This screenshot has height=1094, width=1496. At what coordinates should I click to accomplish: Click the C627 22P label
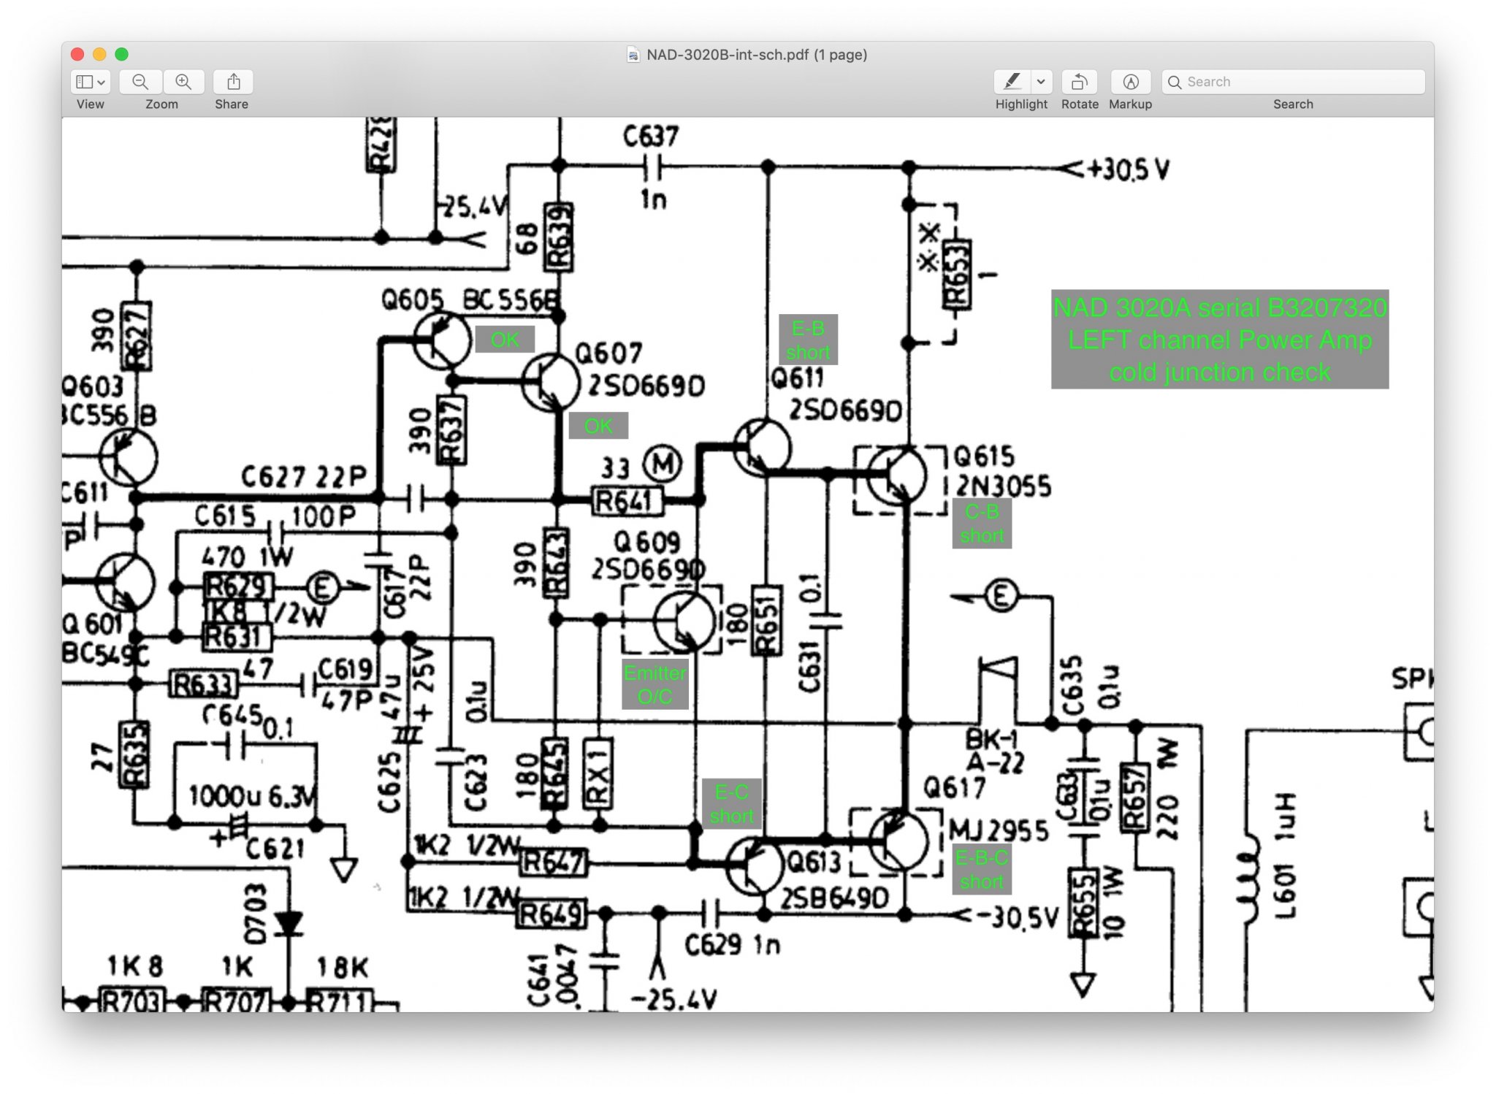click(x=304, y=477)
